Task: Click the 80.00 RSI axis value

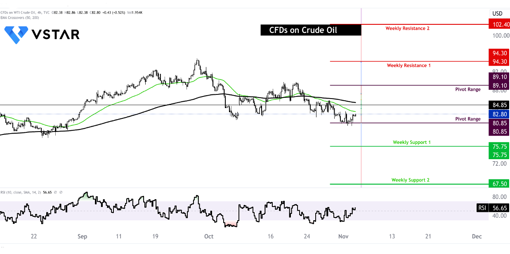Action: click(501, 197)
